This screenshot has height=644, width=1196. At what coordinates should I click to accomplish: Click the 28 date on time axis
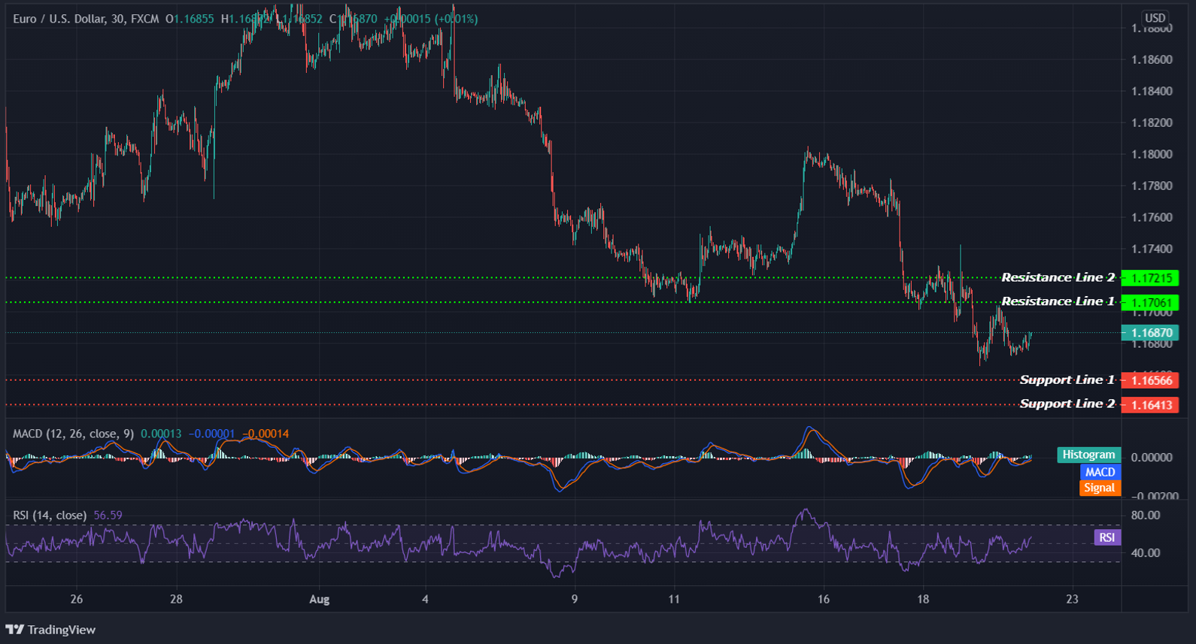pos(176,599)
